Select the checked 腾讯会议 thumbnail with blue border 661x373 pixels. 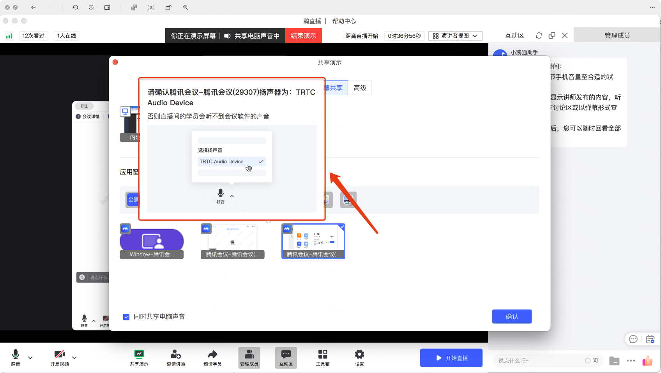313,241
